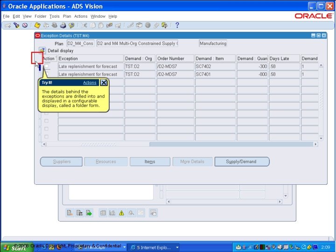This screenshot has width=336, height=252.
Task: Click the Translations globe icon
Action: [x=147, y=26]
